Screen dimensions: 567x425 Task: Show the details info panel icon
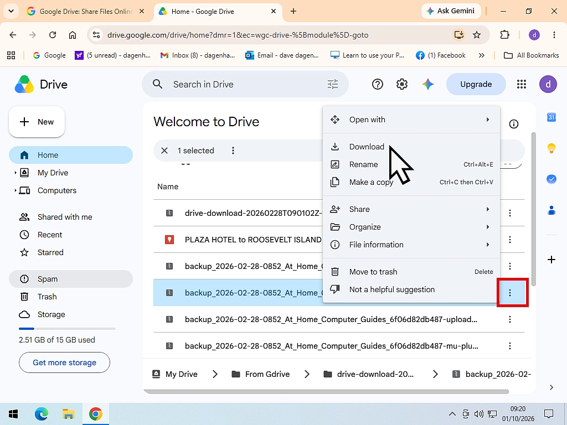tap(513, 124)
